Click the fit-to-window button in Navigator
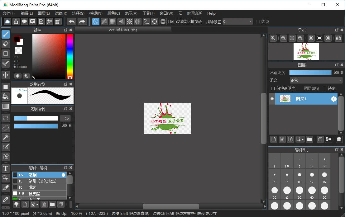 [292, 38]
